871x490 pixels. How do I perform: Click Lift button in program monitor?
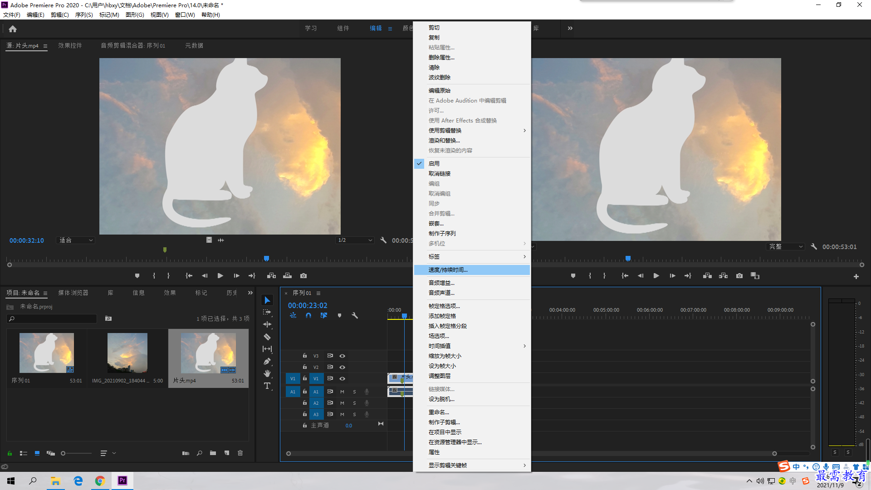(x=707, y=276)
